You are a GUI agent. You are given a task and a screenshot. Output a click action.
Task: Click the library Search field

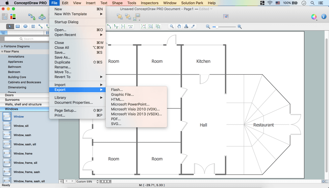27,39
